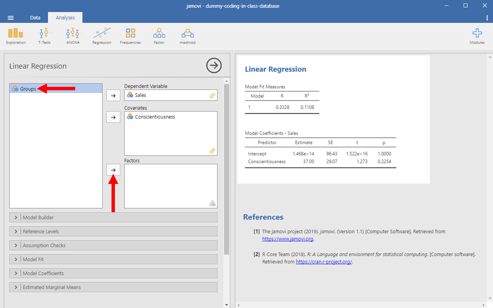
Task: Move variable to Factors with arrow button
Action: (x=113, y=170)
